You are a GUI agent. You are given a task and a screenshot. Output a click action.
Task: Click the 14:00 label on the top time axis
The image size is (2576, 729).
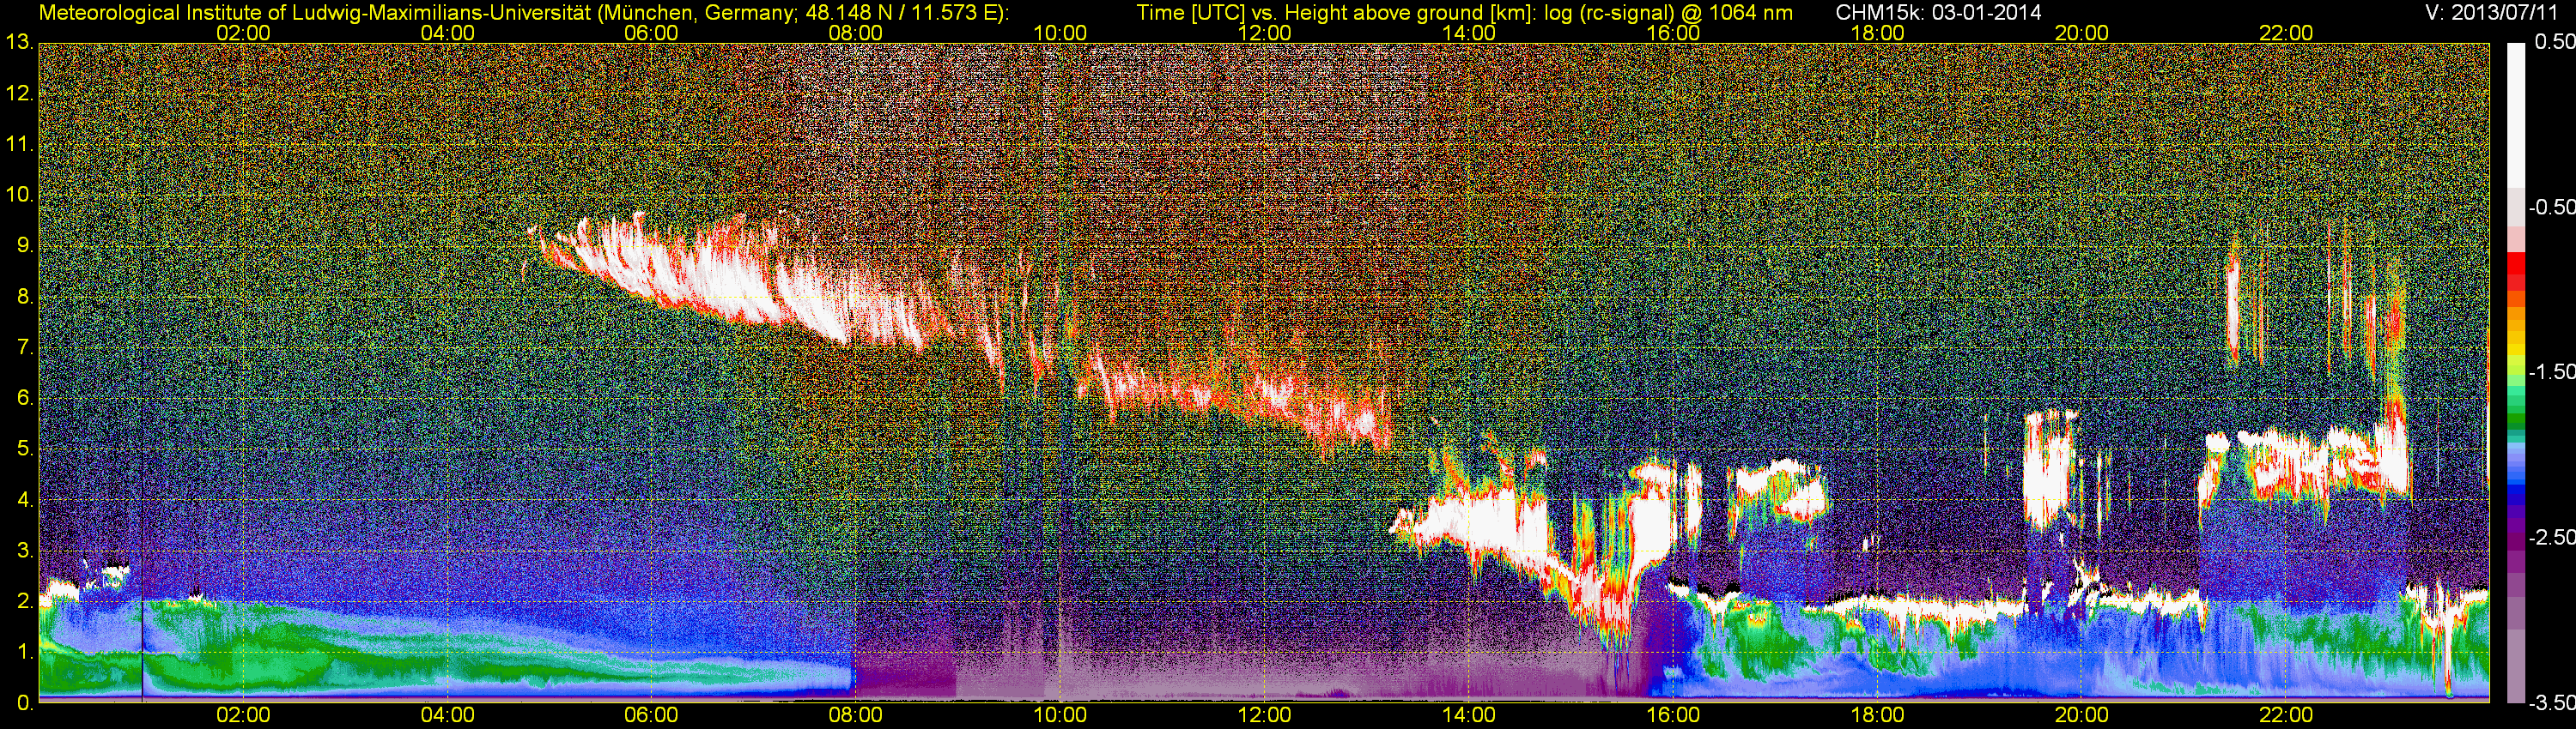coord(1469,33)
